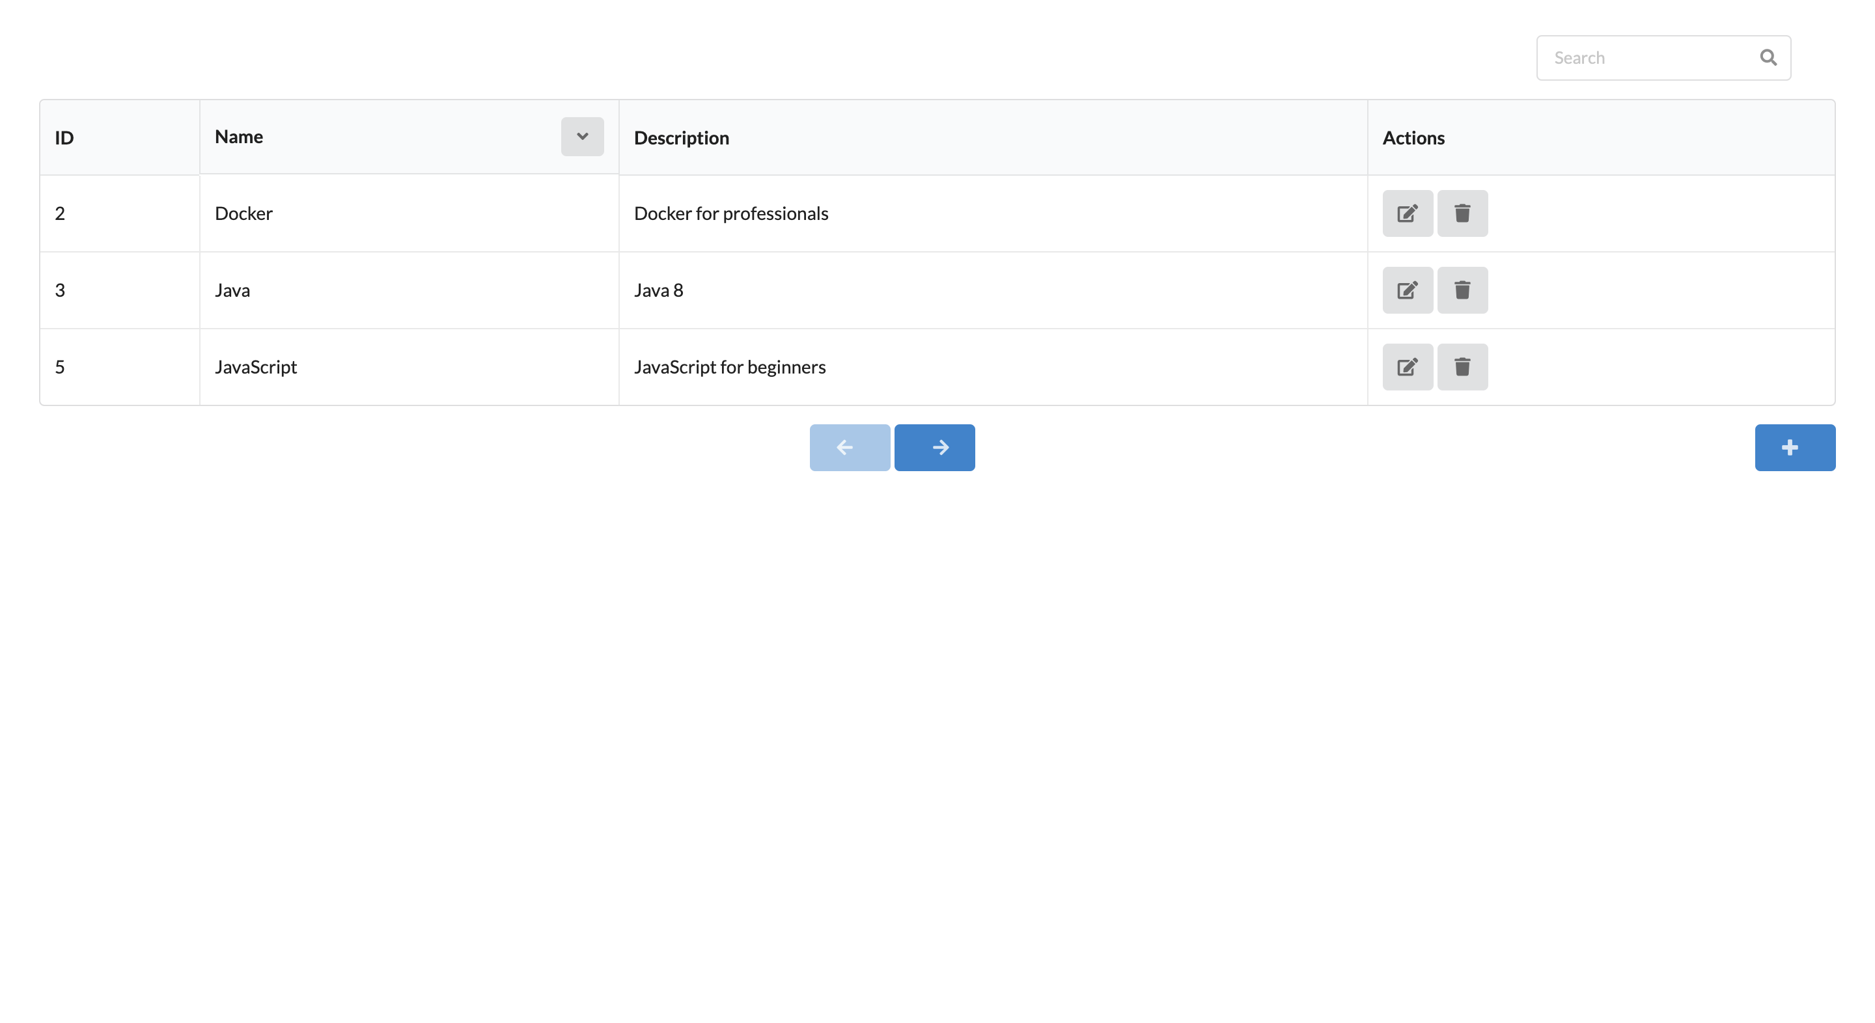Click inside the Search input field

click(1638, 57)
